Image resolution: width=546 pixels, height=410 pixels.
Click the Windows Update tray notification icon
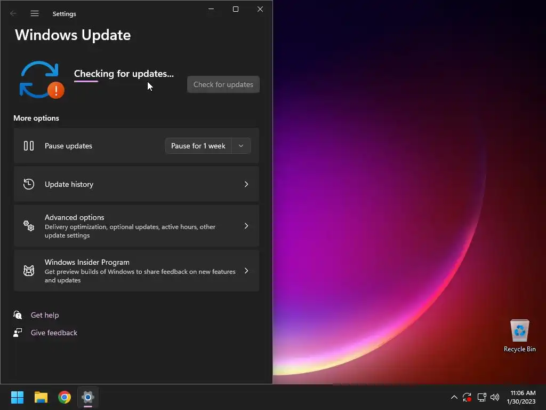(x=467, y=397)
